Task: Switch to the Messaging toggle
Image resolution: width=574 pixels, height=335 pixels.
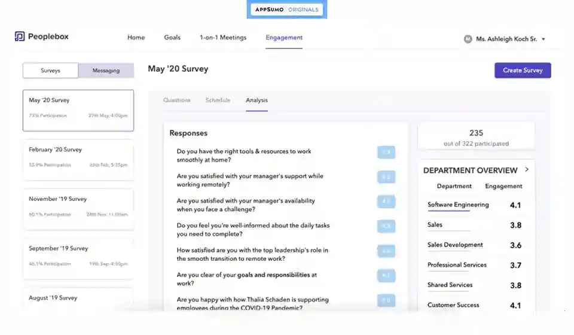Action: [106, 71]
